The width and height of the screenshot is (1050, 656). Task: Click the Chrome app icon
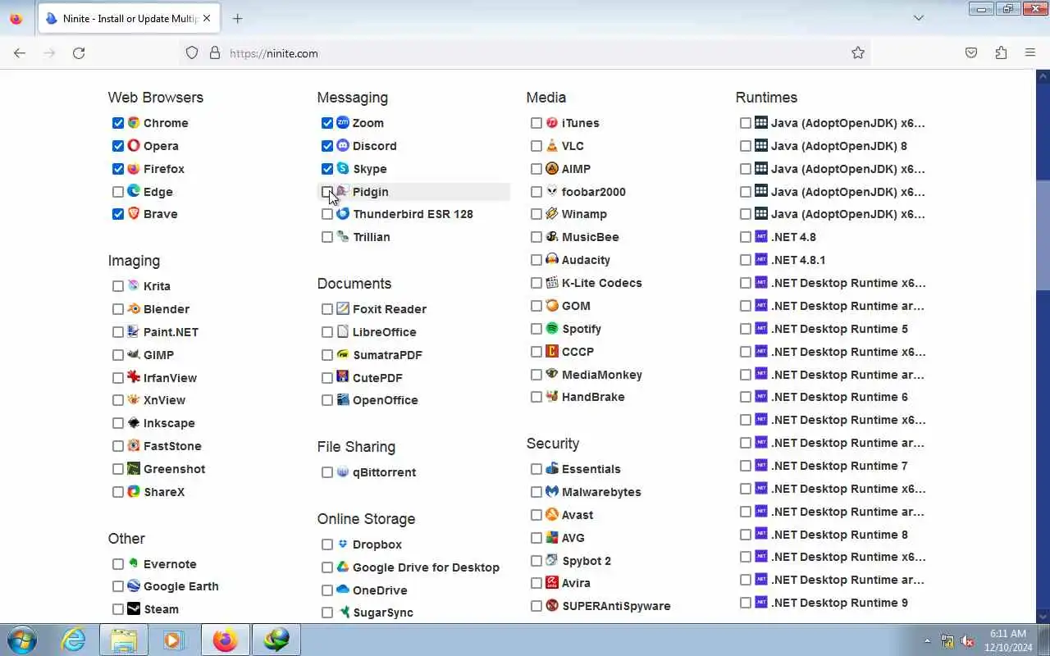pos(134,122)
